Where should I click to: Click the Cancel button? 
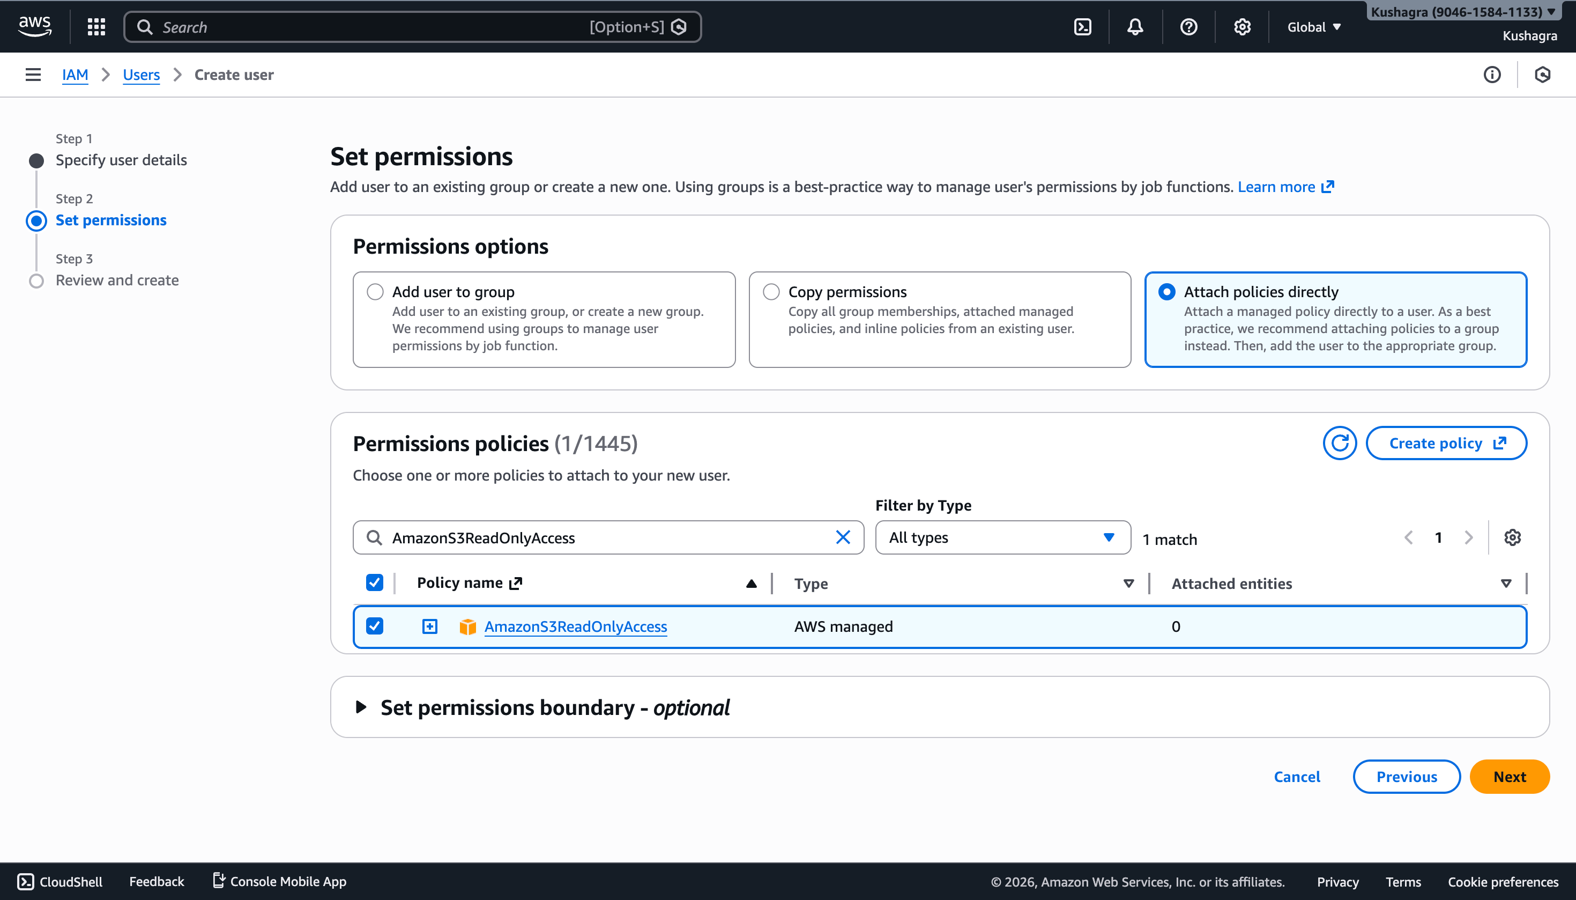(1297, 777)
